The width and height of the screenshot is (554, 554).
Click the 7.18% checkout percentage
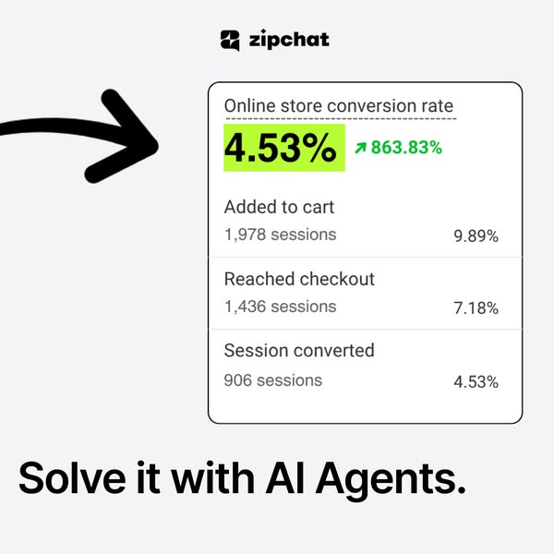click(x=476, y=308)
